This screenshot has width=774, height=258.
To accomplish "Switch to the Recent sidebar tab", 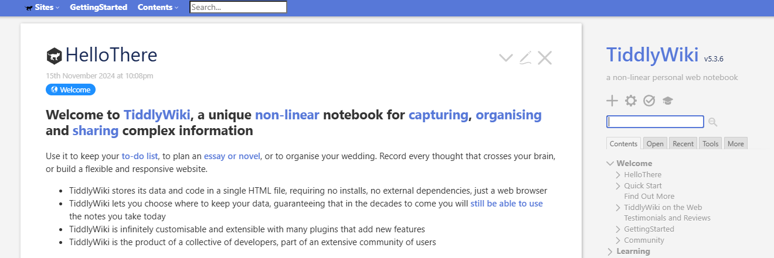I will coord(683,143).
